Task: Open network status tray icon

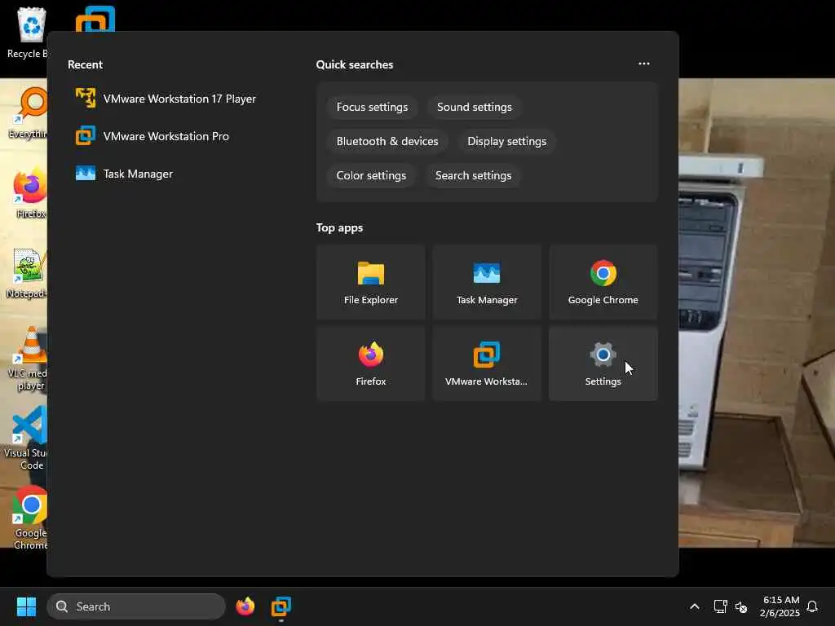Action: (720, 606)
